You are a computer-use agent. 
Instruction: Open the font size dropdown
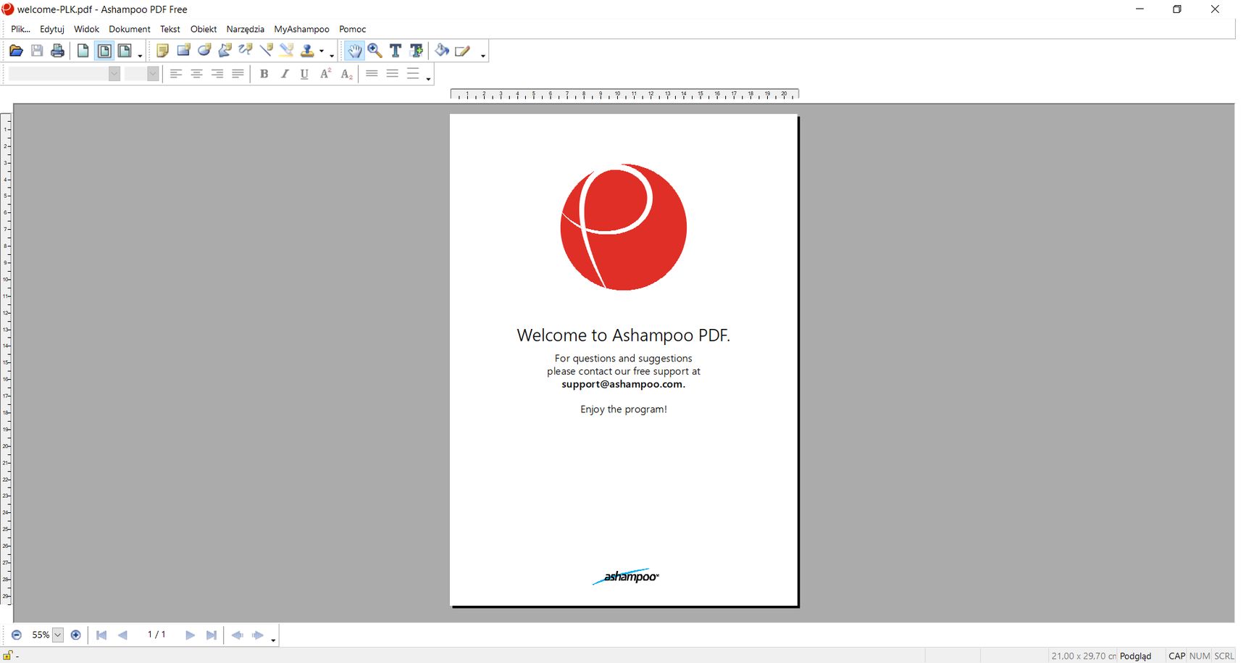click(x=153, y=74)
